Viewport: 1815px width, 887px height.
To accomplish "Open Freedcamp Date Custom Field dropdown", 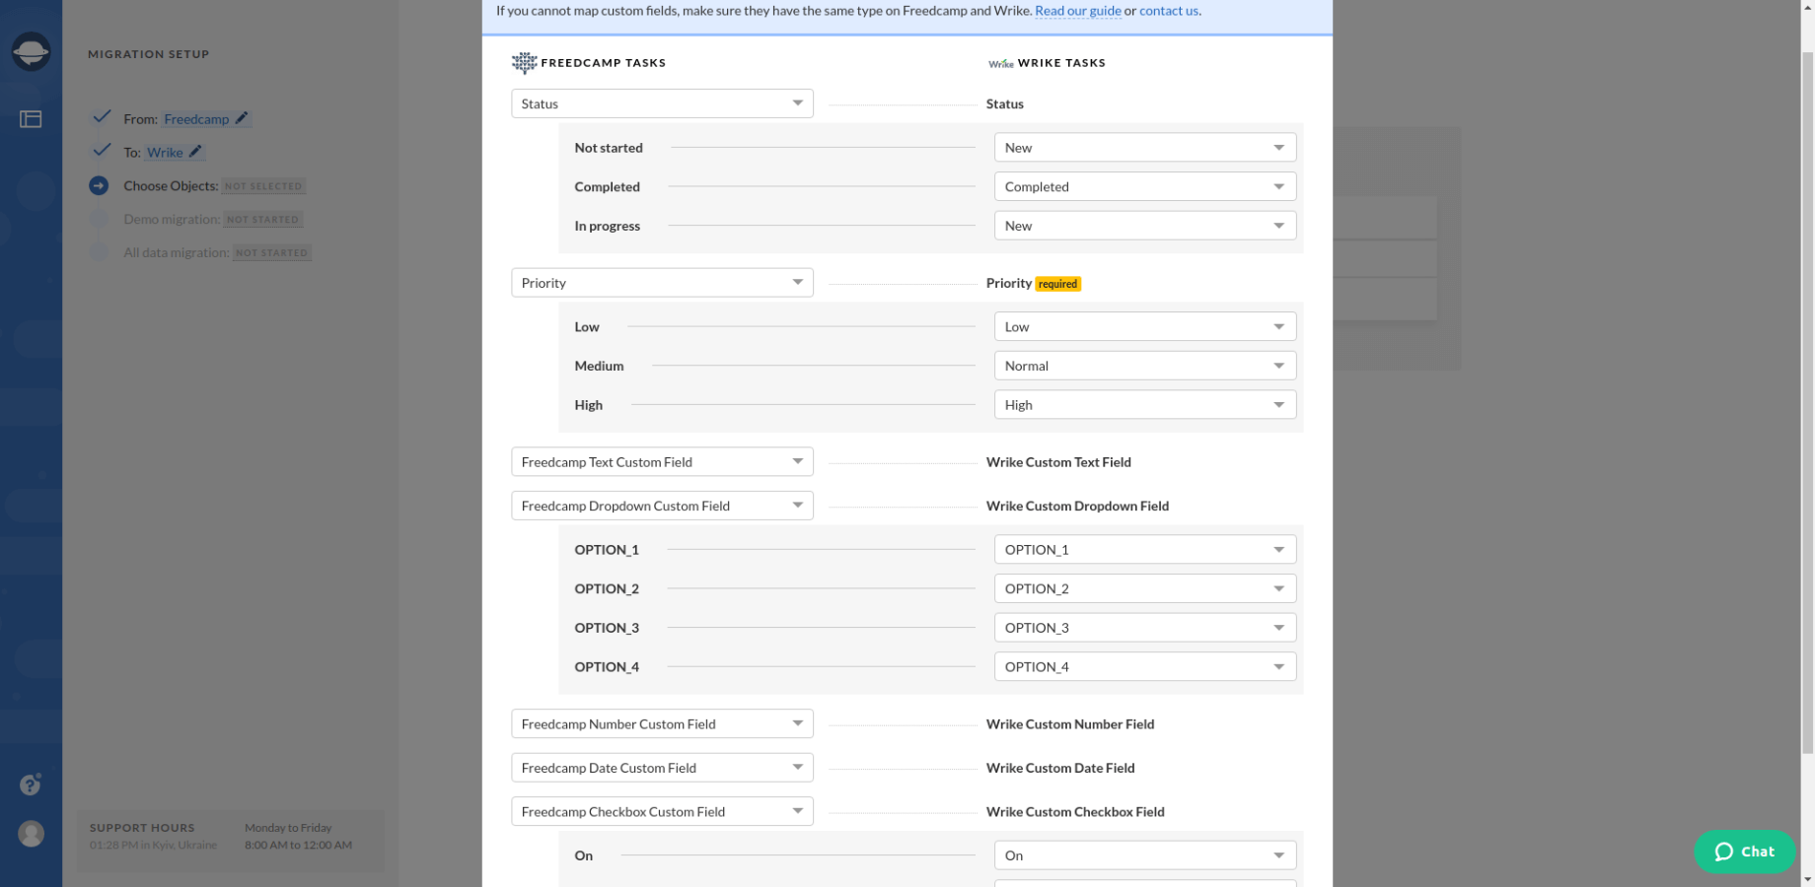I will (662, 768).
